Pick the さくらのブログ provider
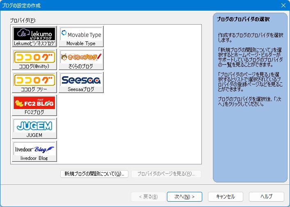This screenshot has width=290, height=207. pos(81,59)
